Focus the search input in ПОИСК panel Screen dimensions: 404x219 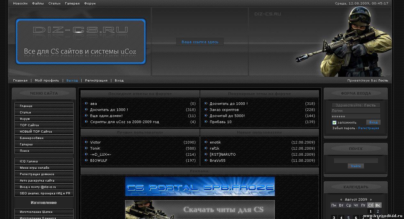[356, 160]
